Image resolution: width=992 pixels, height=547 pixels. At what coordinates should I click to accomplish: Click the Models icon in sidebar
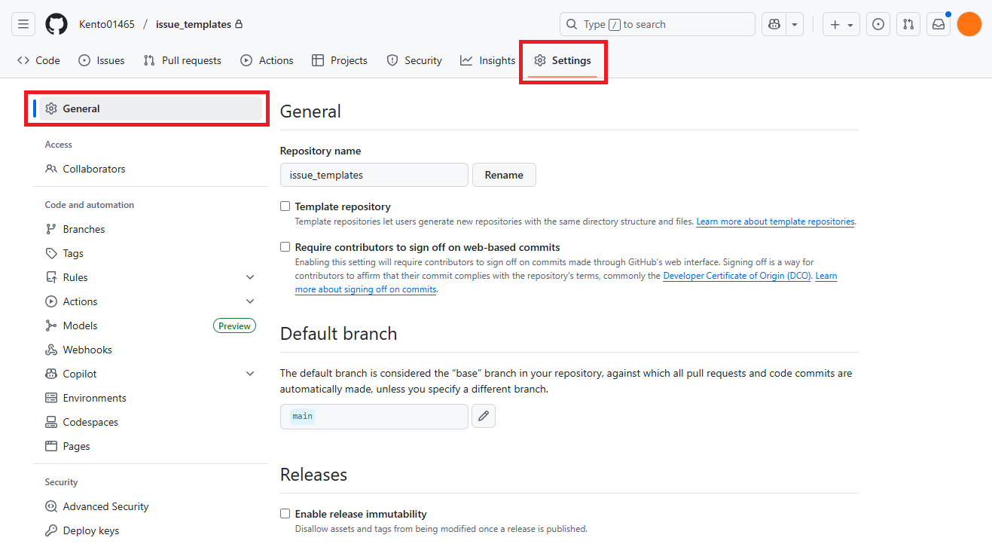pyautogui.click(x=51, y=325)
